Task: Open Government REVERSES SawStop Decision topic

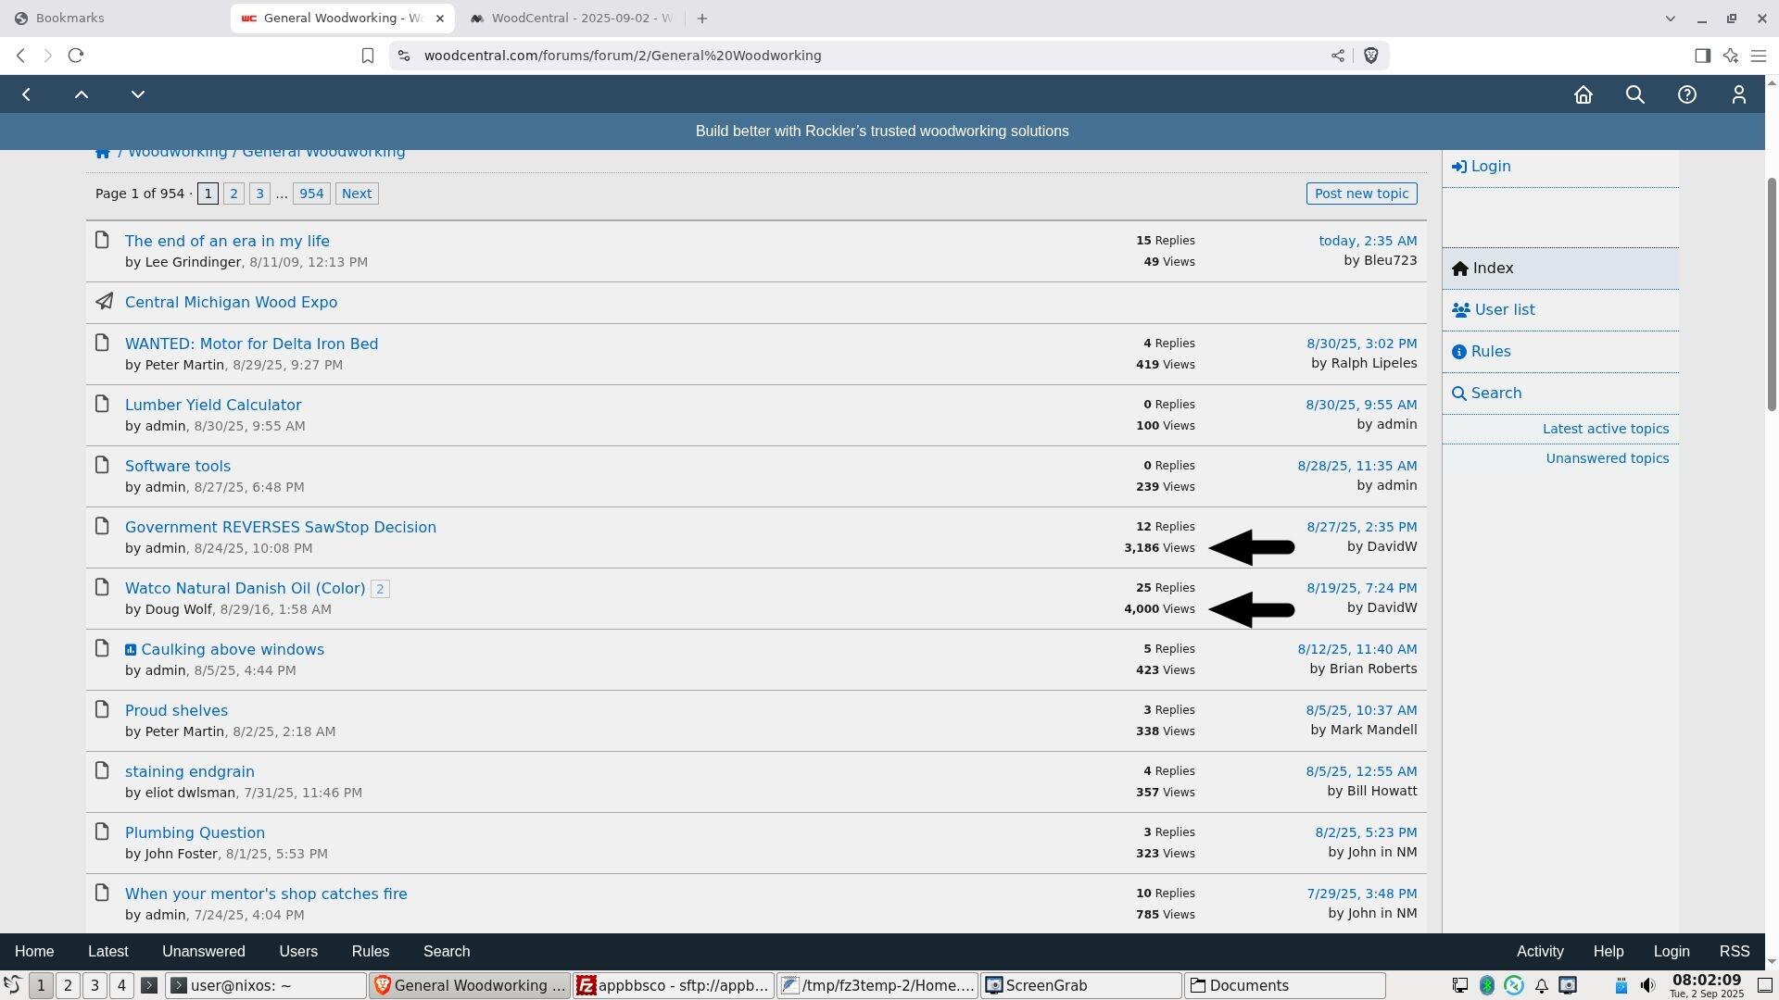Action: (281, 527)
